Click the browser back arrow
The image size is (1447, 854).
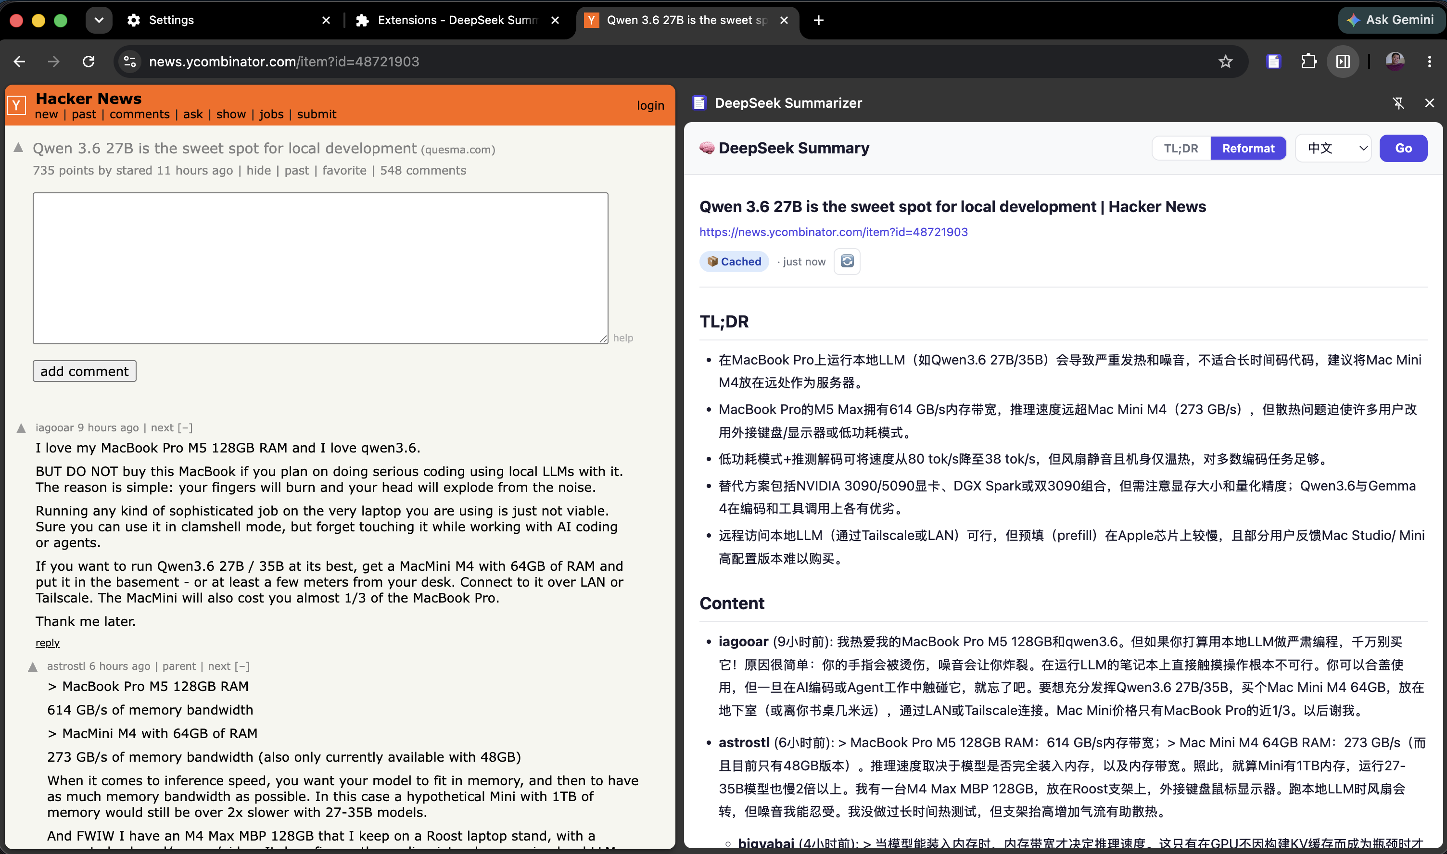pyautogui.click(x=20, y=62)
